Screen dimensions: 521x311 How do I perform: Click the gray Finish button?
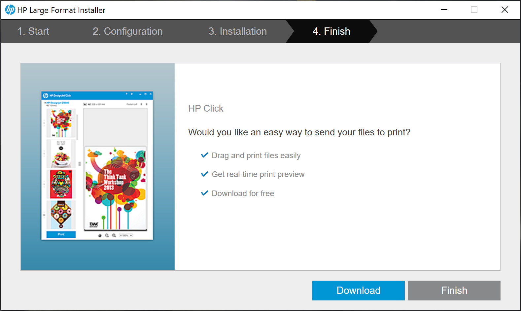(454, 291)
